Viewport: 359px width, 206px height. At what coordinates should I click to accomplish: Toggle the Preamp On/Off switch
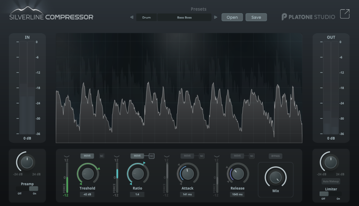(27, 189)
